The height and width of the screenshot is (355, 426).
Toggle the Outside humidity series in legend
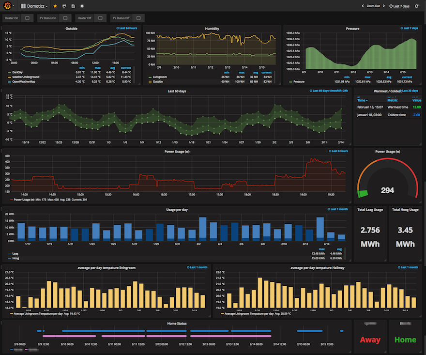158,81
